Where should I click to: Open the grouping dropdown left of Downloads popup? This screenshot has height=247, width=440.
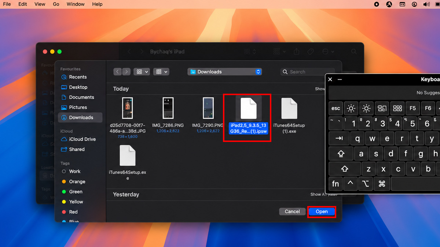pos(161,72)
